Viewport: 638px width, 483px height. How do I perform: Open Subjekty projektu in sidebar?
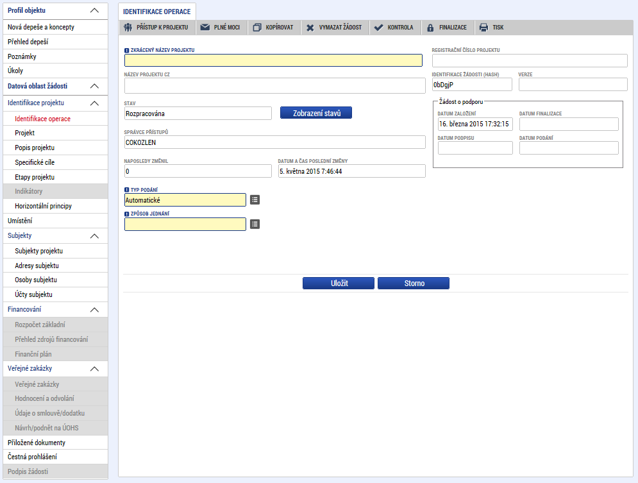tap(55, 251)
